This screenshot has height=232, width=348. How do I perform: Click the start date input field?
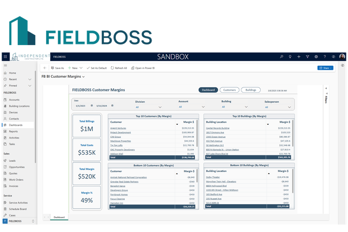coord(81,106)
